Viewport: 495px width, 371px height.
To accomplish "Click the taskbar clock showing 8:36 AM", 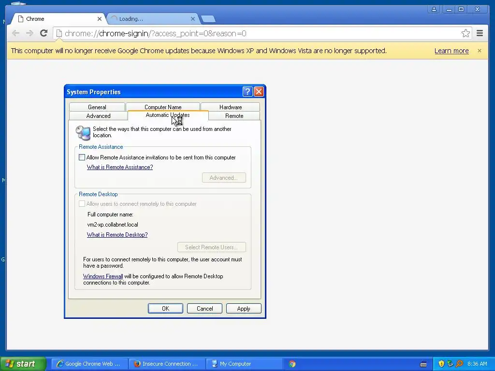I will pyautogui.click(x=477, y=364).
